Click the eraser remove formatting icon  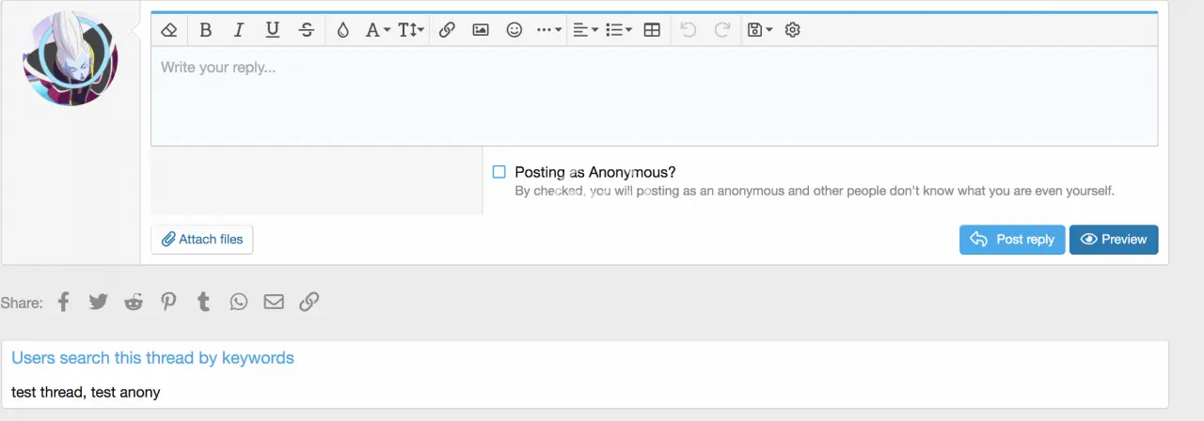(169, 30)
